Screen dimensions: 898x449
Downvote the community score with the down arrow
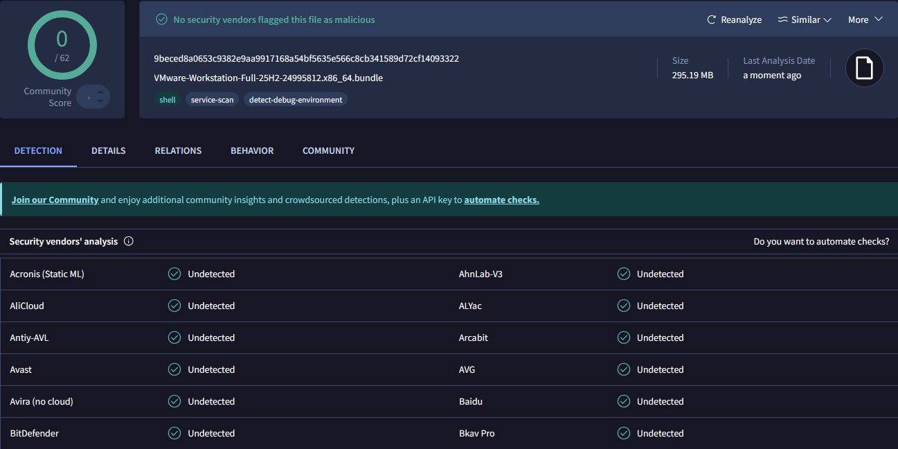pyautogui.click(x=100, y=103)
